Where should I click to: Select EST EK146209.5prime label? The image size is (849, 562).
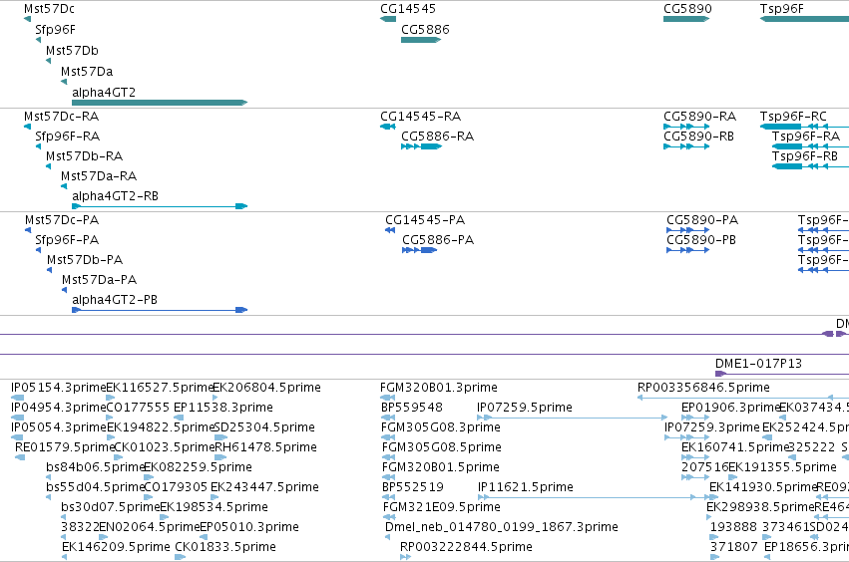pyautogui.click(x=116, y=547)
